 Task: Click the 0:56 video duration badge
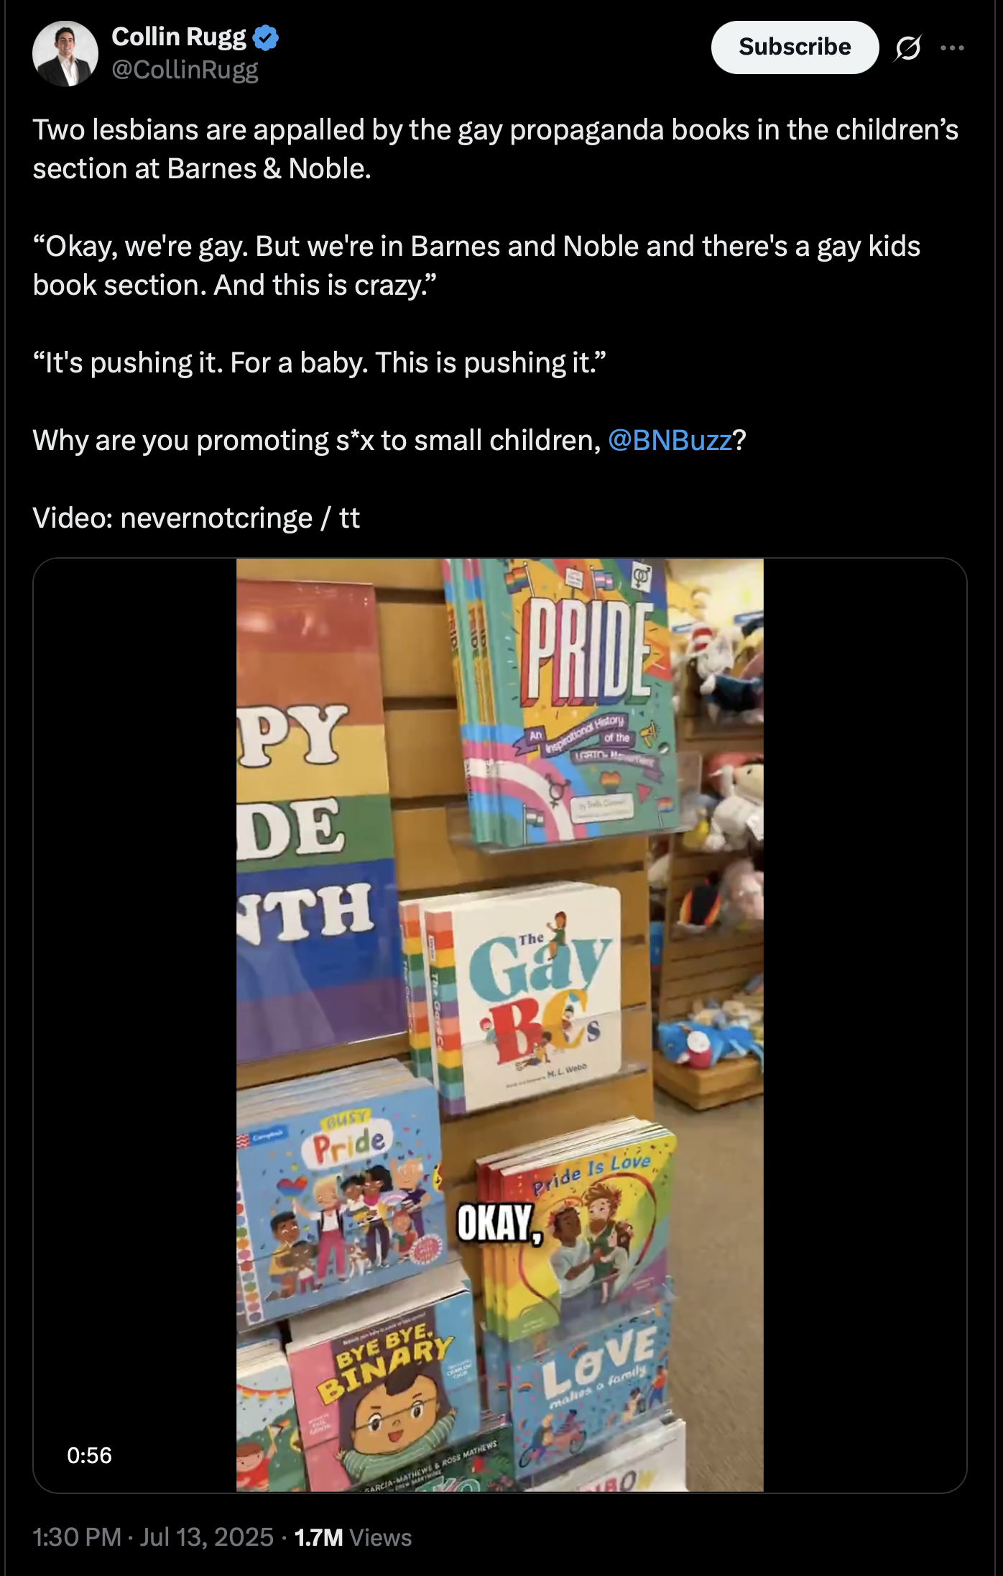coord(89,1456)
